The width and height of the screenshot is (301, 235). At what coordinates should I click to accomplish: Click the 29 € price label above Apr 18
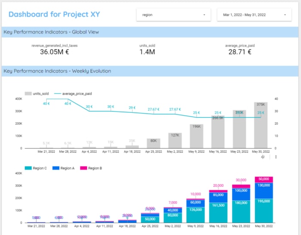(x=132, y=108)
